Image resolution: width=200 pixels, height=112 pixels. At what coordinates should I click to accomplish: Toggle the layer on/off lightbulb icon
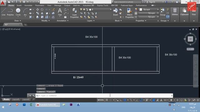coord(81,10)
